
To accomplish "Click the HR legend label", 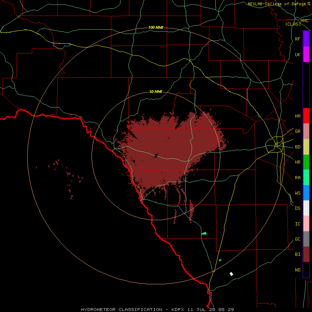I will coord(297,162).
